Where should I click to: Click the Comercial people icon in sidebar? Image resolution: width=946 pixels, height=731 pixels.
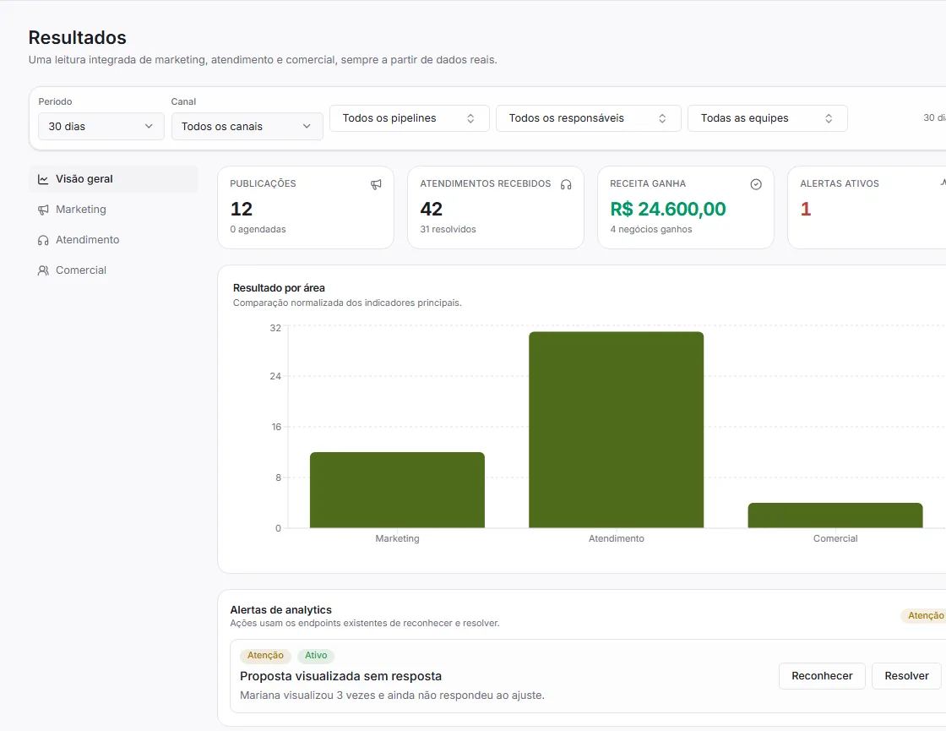point(43,270)
